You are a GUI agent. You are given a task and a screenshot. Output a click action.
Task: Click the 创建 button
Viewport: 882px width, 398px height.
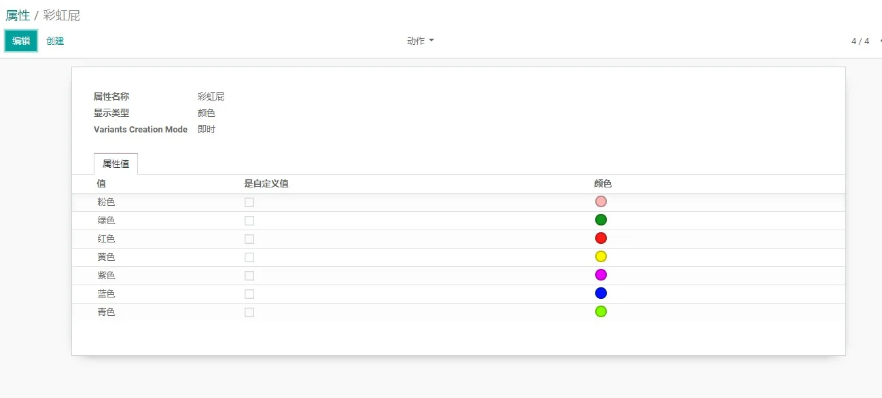pyautogui.click(x=54, y=41)
